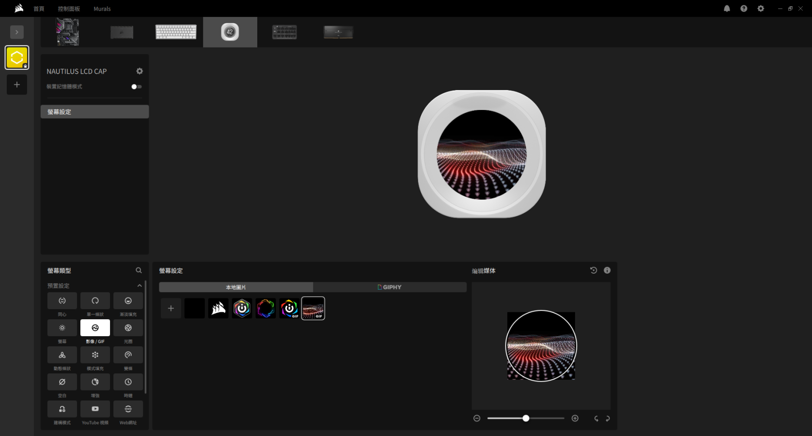Collapse the 預置設定 section

coord(140,286)
